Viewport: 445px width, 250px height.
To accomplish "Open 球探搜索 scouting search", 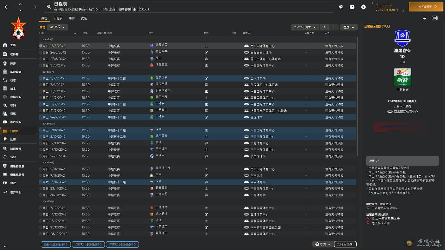I will pyautogui.click(x=5, y=148).
